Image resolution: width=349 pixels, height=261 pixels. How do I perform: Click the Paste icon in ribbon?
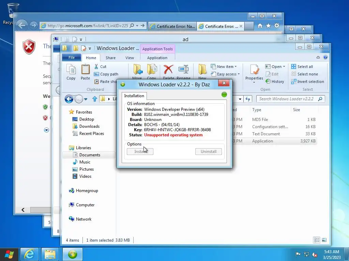coord(85,69)
